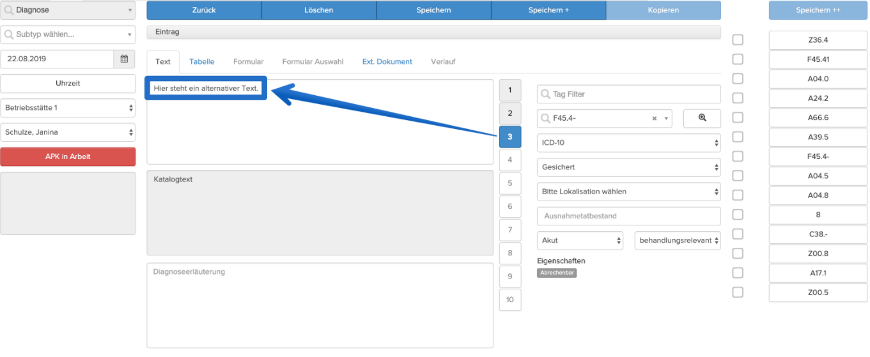Screen dimensions: 870x357
Task: Tick the checkbox next to A66.6
Action: 738,118
